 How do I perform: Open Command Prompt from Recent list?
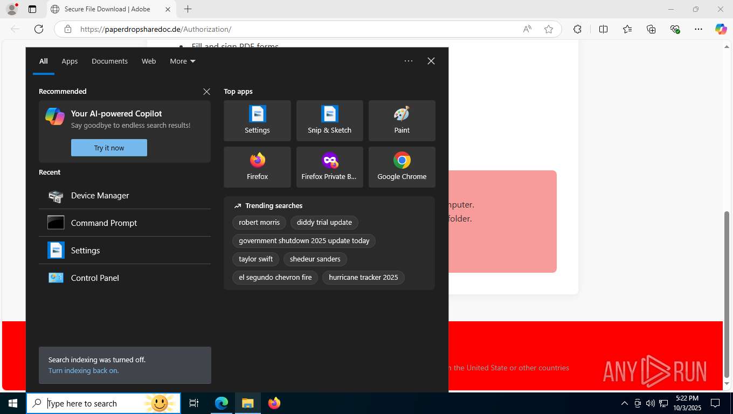pyautogui.click(x=125, y=223)
